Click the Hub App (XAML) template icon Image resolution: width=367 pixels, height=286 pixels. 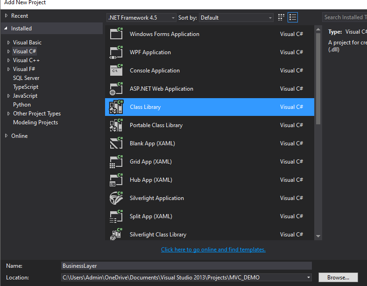116,180
